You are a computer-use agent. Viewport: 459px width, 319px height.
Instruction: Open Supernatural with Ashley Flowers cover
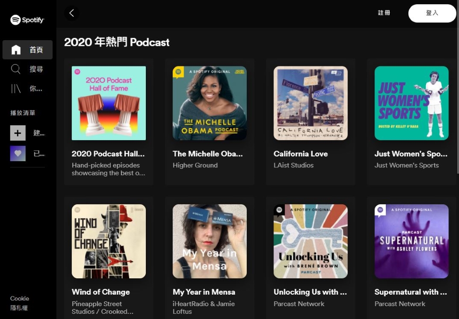click(x=412, y=242)
